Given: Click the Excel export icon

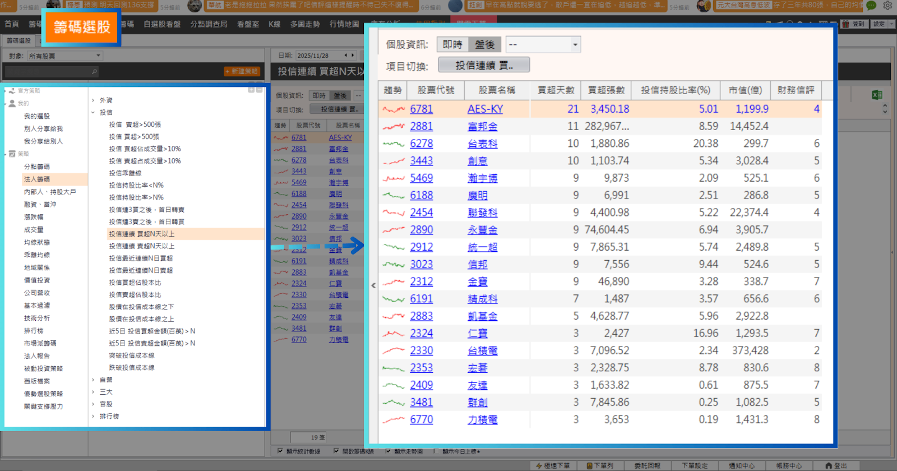Looking at the screenshot, I should click(x=877, y=95).
